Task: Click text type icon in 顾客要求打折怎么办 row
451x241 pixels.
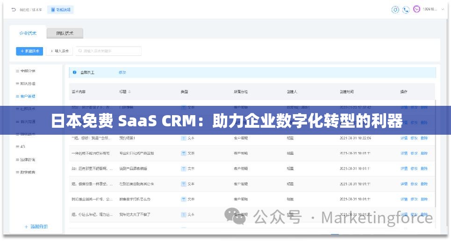Action: (184, 199)
